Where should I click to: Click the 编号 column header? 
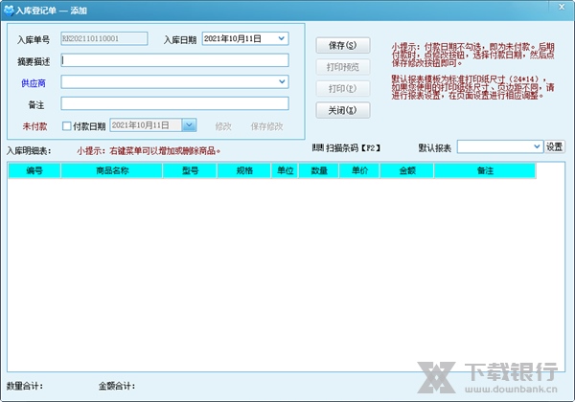point(34,170)
